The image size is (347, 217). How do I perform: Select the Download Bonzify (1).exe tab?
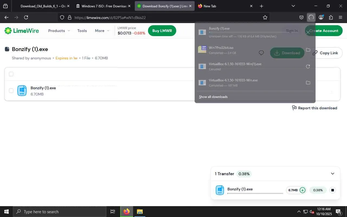[165, 6]
